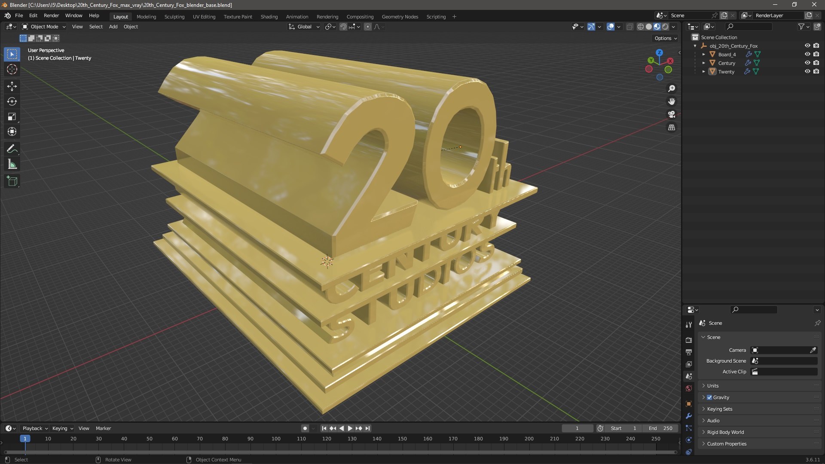Select the Cursor tool in the toolbar

pos(12,69)
